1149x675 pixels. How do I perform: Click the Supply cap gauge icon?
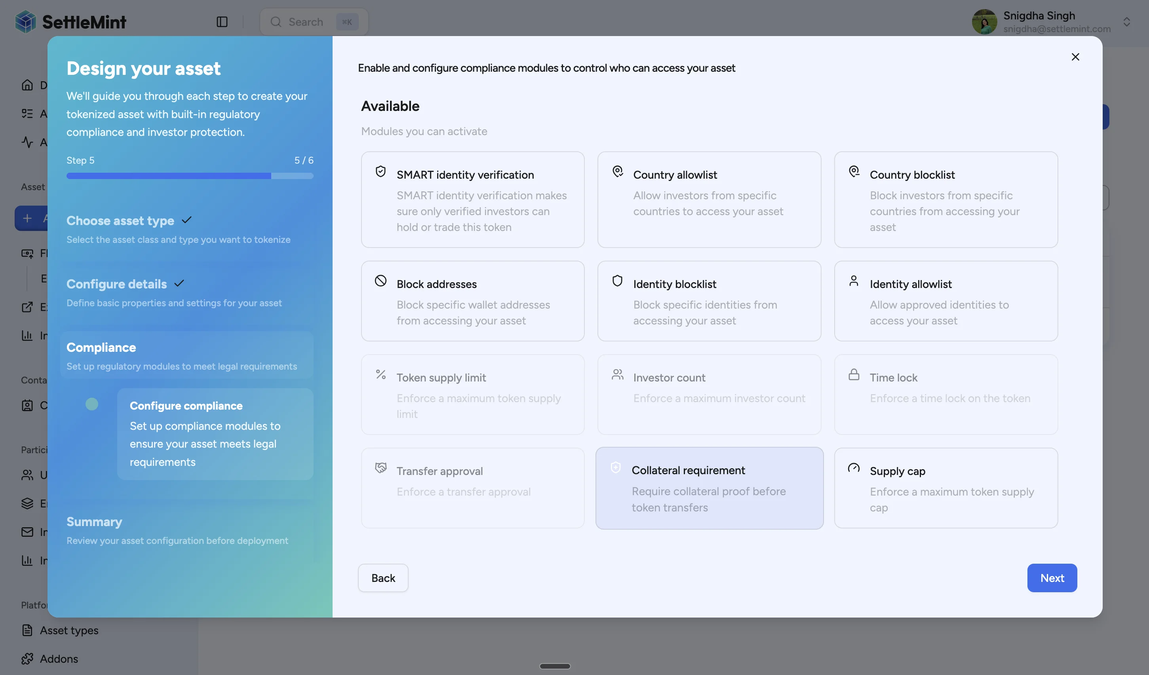coord(854,468)
